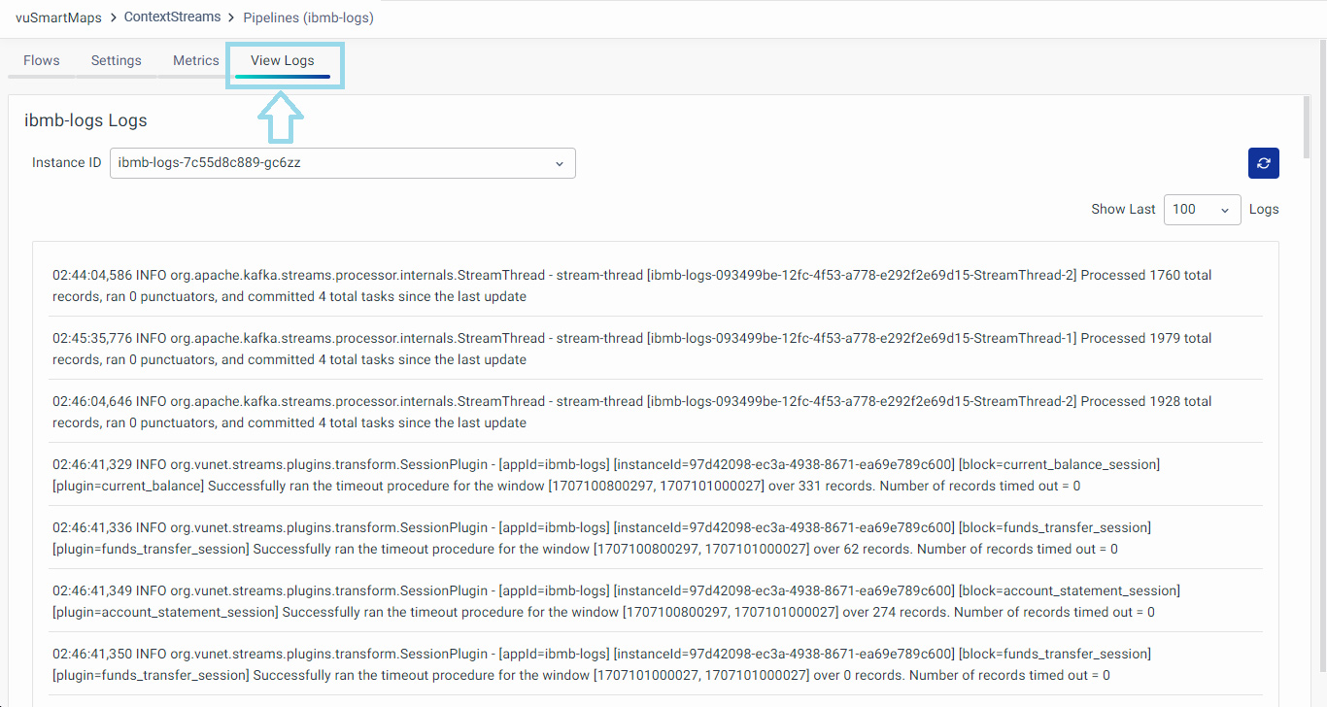
Task: Click Pipelines (ibmb-logs) breadcrumb item
Action: pos(308,17)
